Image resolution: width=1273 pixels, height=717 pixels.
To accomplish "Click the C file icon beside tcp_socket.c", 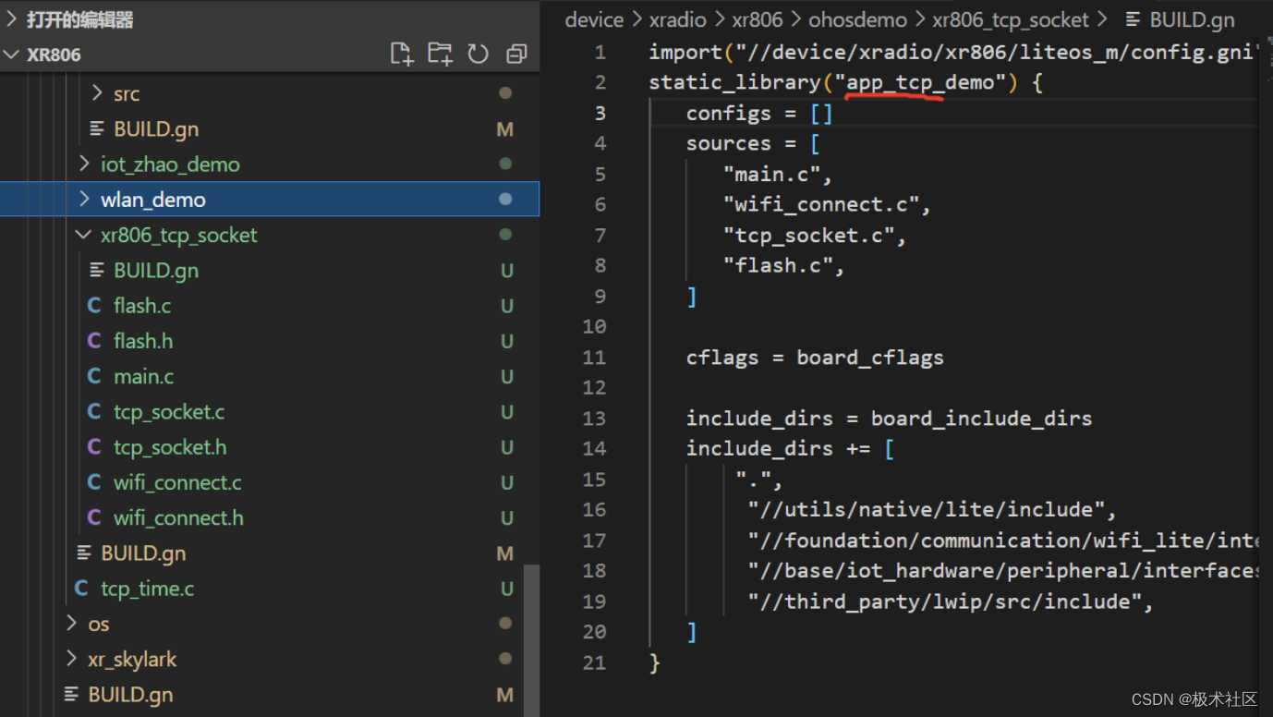I will pyautogui.click(x=93, y=412).
